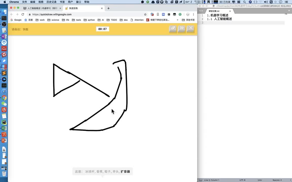The image size is (292, 182).
Task: Bookmark this page with the star icon
Action: 145,14
